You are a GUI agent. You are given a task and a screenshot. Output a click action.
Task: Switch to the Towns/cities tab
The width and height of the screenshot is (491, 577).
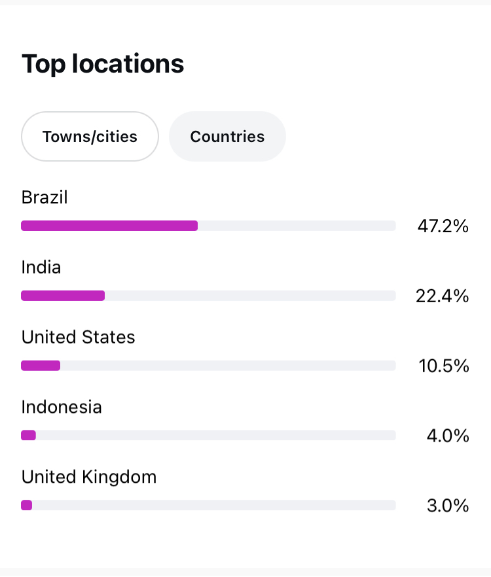point(90,137)
